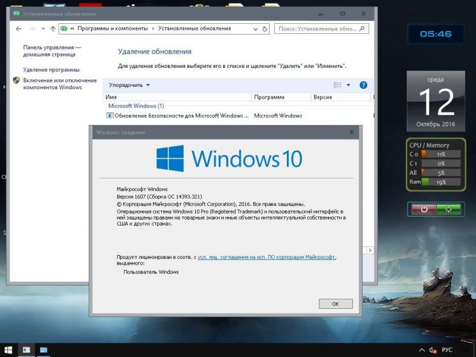Image resolution: width=476 pixels, height=357 pixels.
Task: Click the update icon in the list row
Action: [x=110, y=115]
